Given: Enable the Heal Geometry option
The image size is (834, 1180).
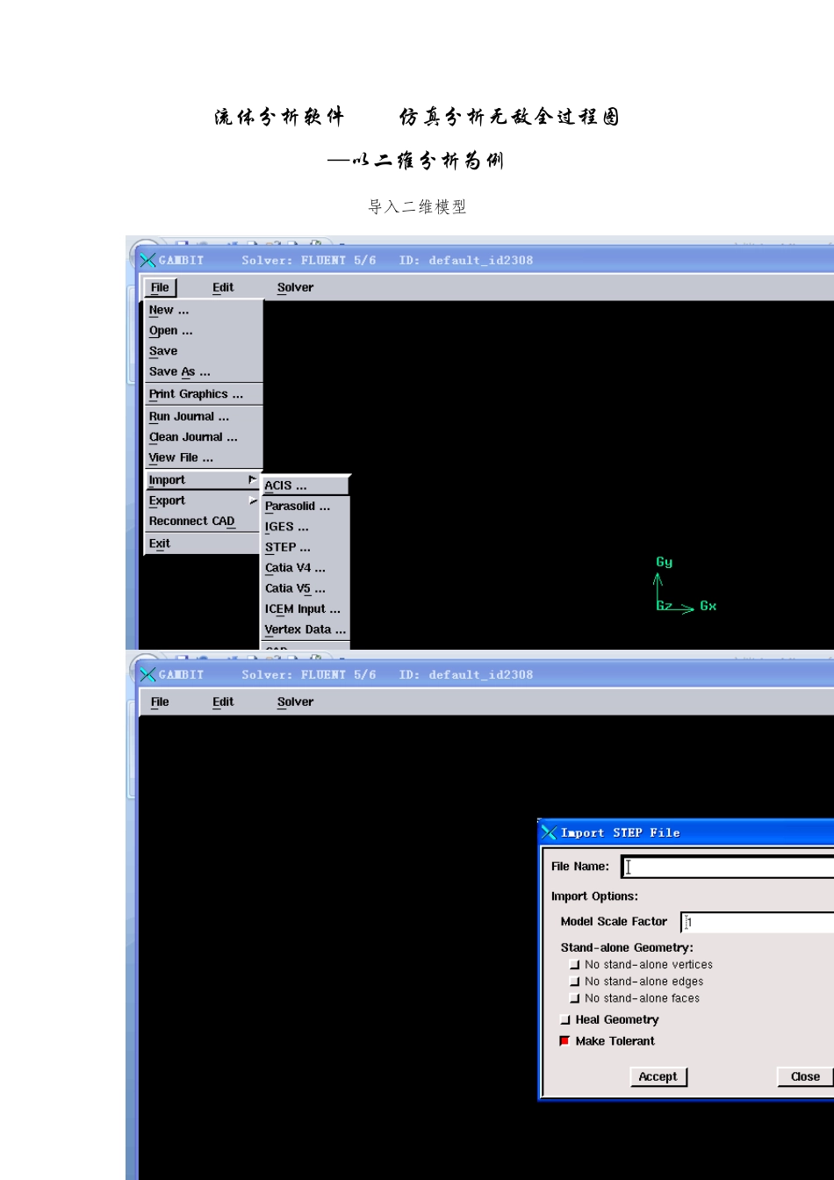Looking at the screenshot, I should (x=564, y=1020).
